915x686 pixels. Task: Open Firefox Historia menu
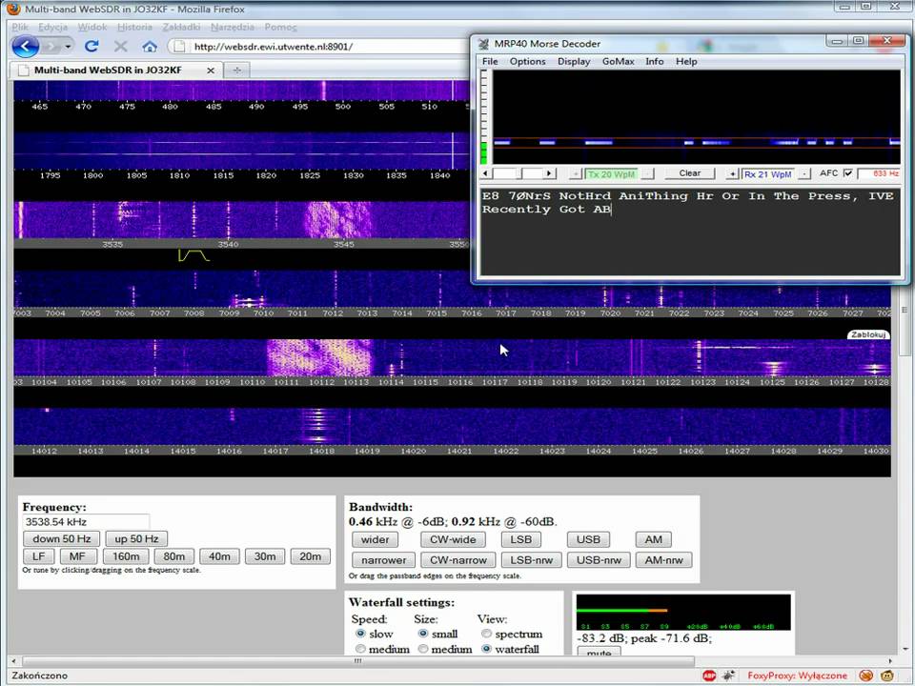pos(134,27)
